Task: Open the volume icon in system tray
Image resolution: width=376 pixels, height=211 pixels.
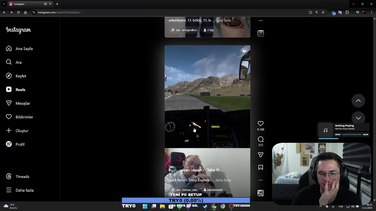Action: click(x=352, y=206)
